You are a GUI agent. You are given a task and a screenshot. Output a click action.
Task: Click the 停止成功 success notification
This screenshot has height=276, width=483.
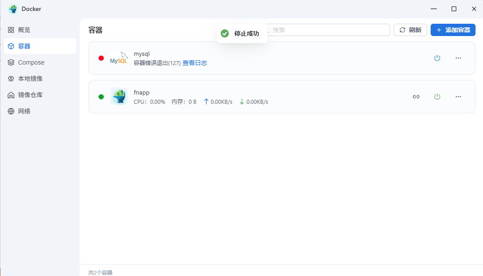pos(242,33)
